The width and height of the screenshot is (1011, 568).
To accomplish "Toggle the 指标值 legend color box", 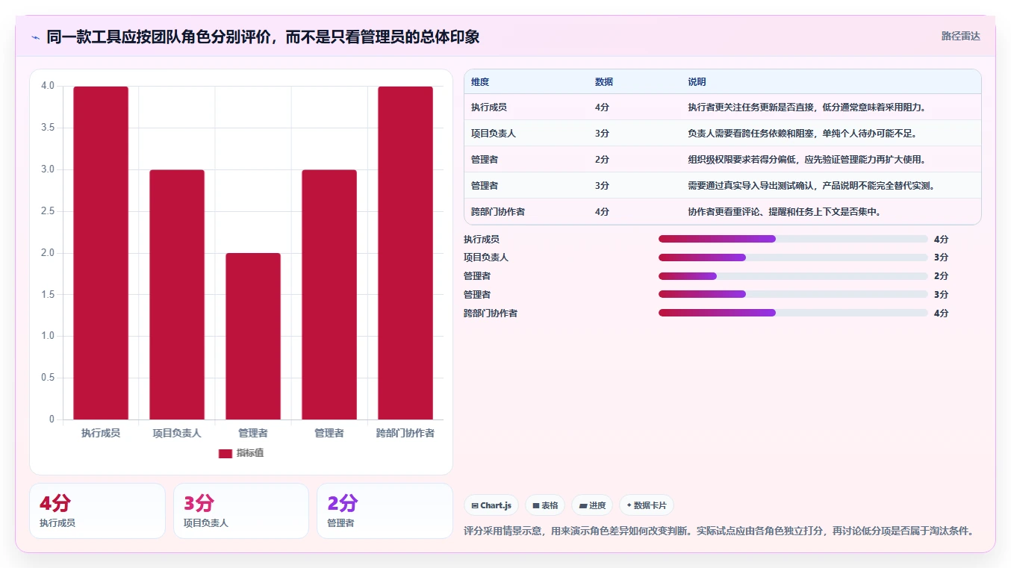I will coord(225,453).
